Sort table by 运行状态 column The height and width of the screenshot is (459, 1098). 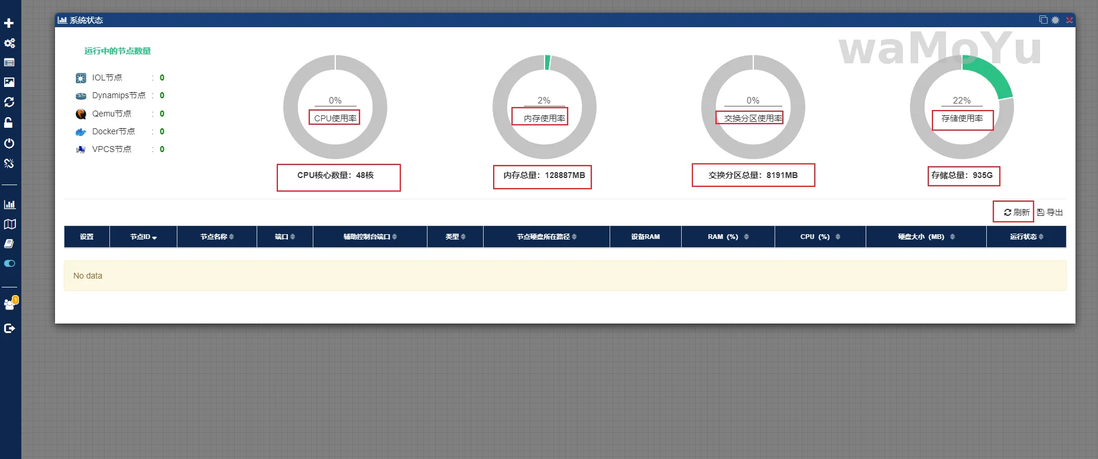[x=1026, y=237]
